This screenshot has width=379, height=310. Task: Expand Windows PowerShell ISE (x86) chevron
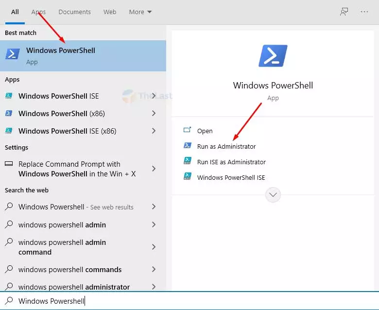pyautogui.click(x=154, y=131)
